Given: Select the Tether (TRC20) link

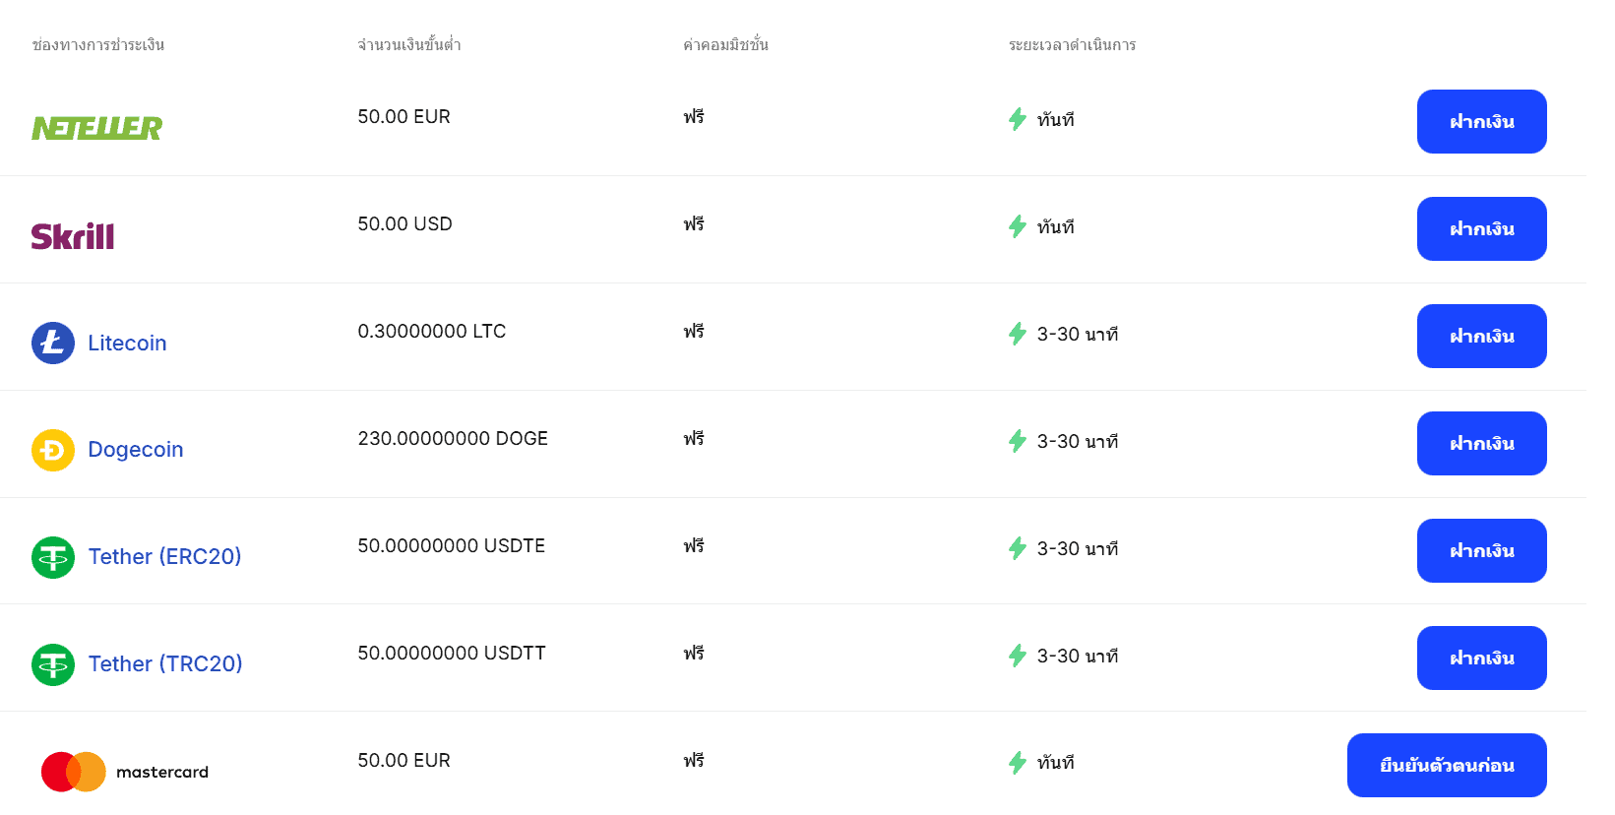Looking at the screenshot, I should (x=165, y=664).
